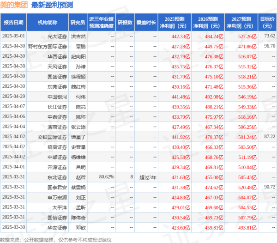This screenshot has width=277, height=243.
Task: Click the 机构简称 column header
Action: (x=48, y=22)
